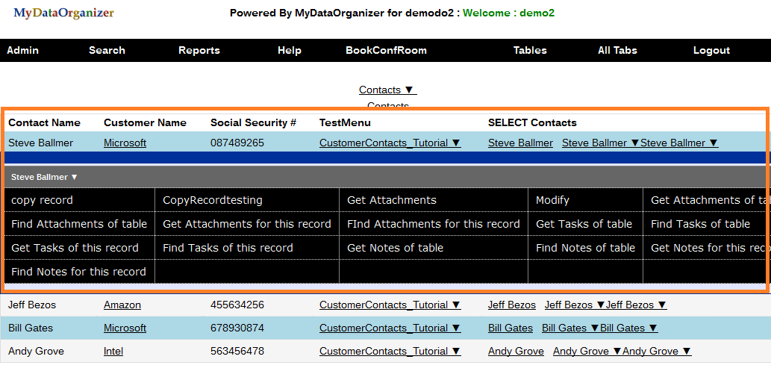
Task: Go to BookConfRoom in the navigation bar
Action: tap(386, 50)
